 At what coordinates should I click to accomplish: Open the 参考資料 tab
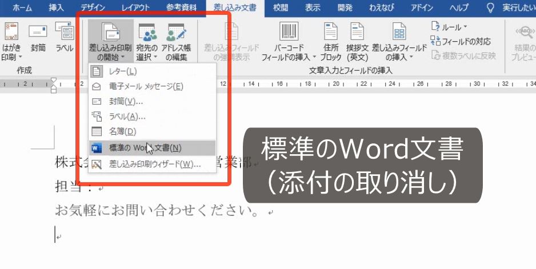pyautogui.click(x=182, y=7)
